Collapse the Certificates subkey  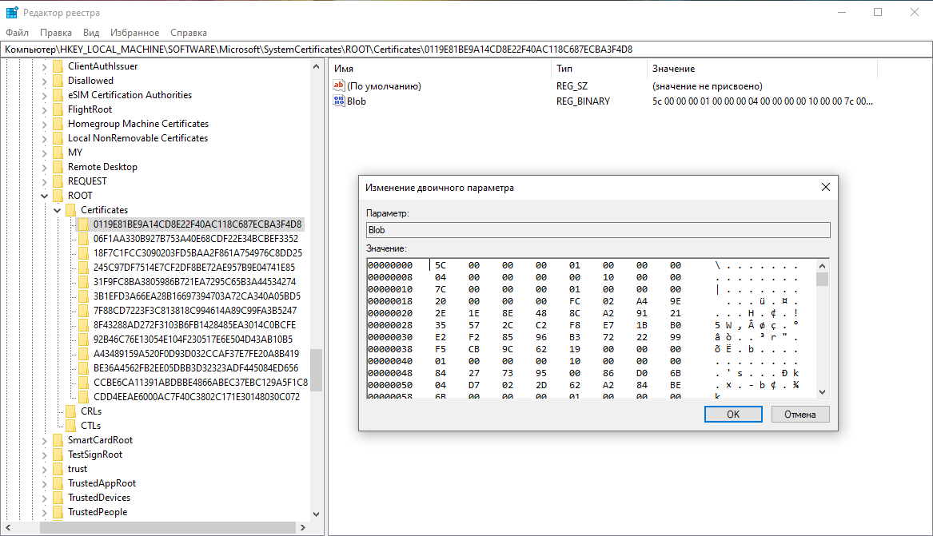58,210
